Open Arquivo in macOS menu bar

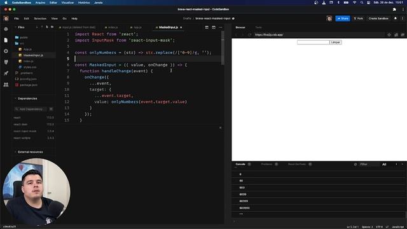tap(40, 3)
